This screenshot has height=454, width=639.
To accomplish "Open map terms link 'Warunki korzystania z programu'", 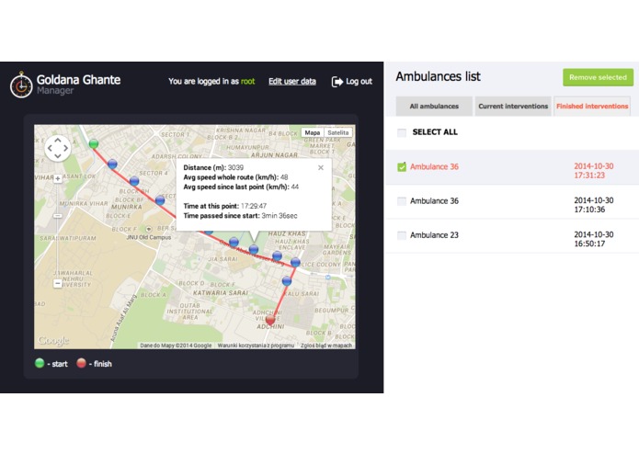I will pos(256,346).
